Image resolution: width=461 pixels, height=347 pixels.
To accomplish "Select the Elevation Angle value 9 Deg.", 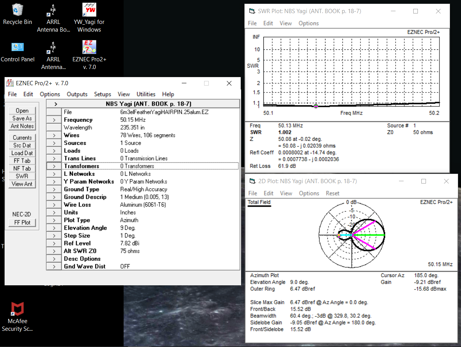I will click(127, 228).
